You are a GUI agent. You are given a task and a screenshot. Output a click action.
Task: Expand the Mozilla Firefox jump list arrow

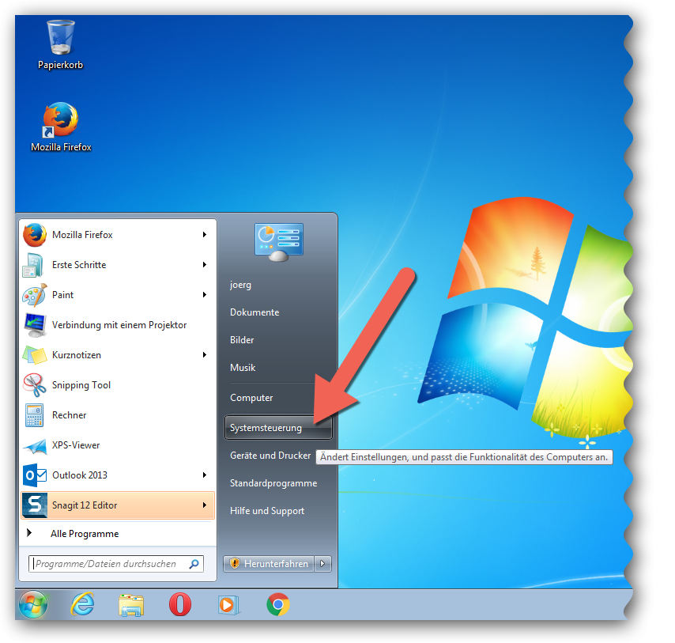point(204,235)
